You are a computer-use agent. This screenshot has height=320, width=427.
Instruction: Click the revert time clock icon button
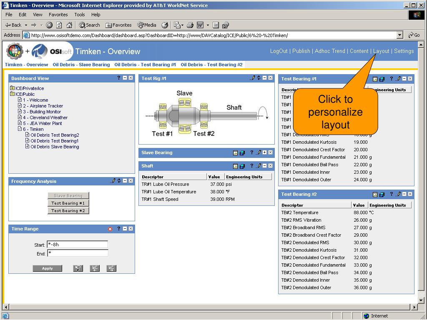tap(78, 268)
